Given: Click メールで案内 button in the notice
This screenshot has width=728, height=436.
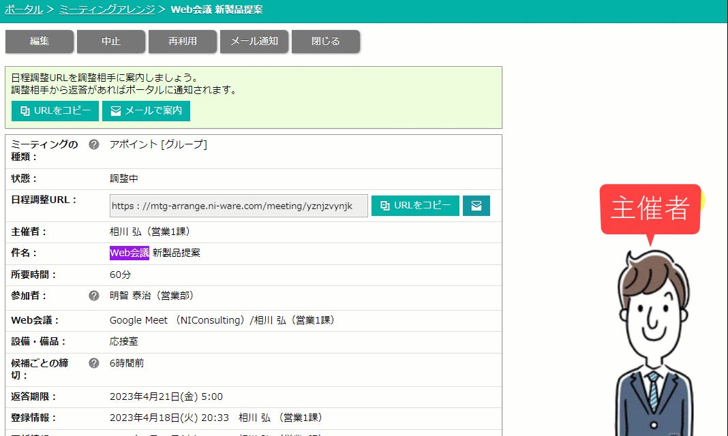Looking at the screenshot, I should click(x=146, y=111).
